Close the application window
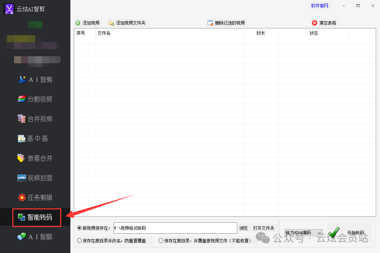This screenshot has width=380, height=253. tap(373, 6)
